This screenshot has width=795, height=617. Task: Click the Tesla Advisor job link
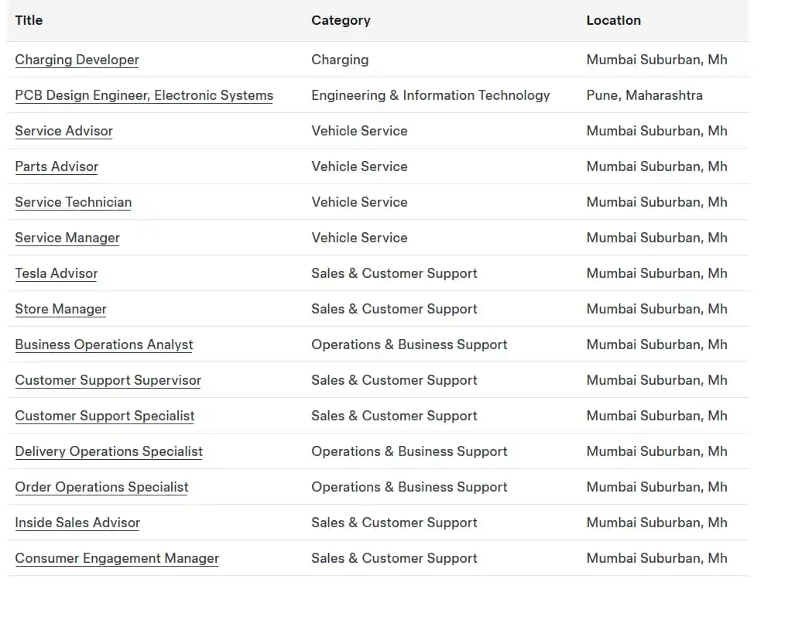(57, 273)
